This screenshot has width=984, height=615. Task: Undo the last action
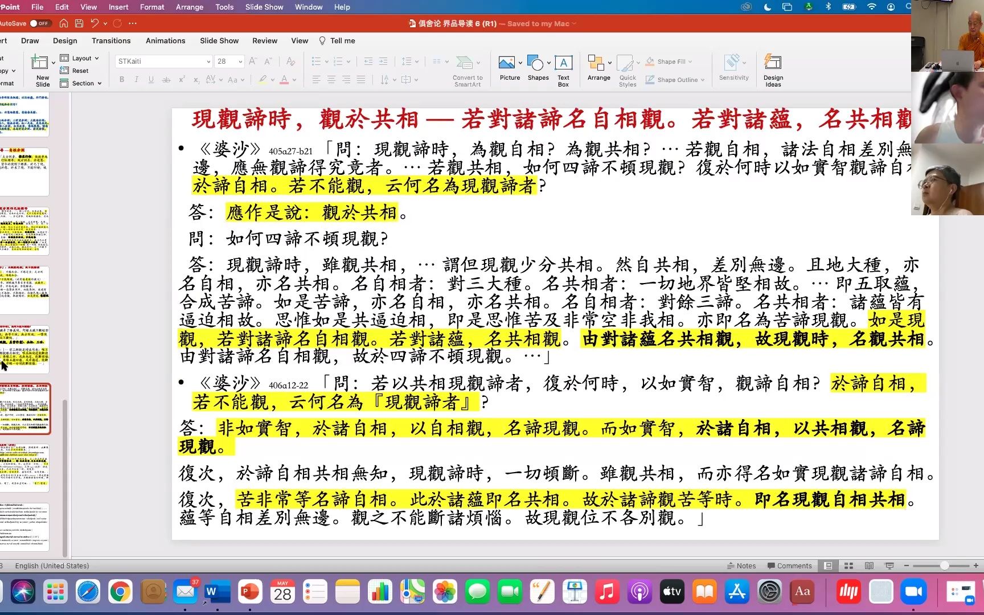(95, 23)
